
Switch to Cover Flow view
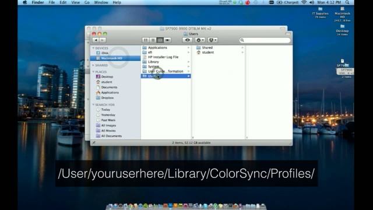tap(167, 40)
